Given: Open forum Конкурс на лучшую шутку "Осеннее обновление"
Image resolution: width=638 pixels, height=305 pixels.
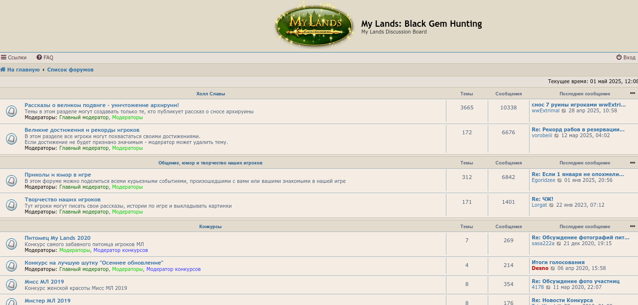Looking at the screenshot, I should point(94,263).
